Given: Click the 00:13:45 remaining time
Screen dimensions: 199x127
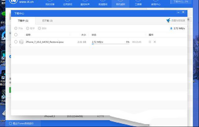Looking at the screenshot, I should 137,42.
